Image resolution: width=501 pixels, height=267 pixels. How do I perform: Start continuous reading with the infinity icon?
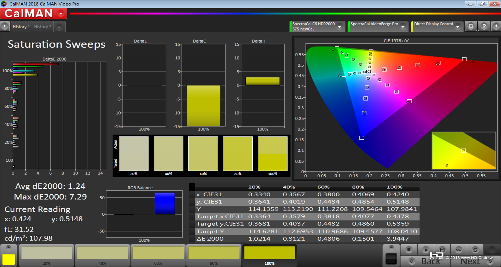pyautogui.click(x=458, y=250)
